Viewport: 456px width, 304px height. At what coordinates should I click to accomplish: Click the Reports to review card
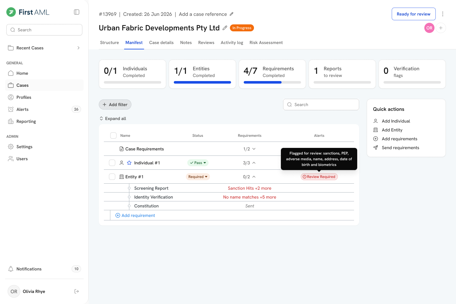click(342, 74)
